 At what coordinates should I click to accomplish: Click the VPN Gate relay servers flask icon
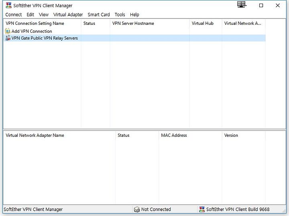click(8, 38)
